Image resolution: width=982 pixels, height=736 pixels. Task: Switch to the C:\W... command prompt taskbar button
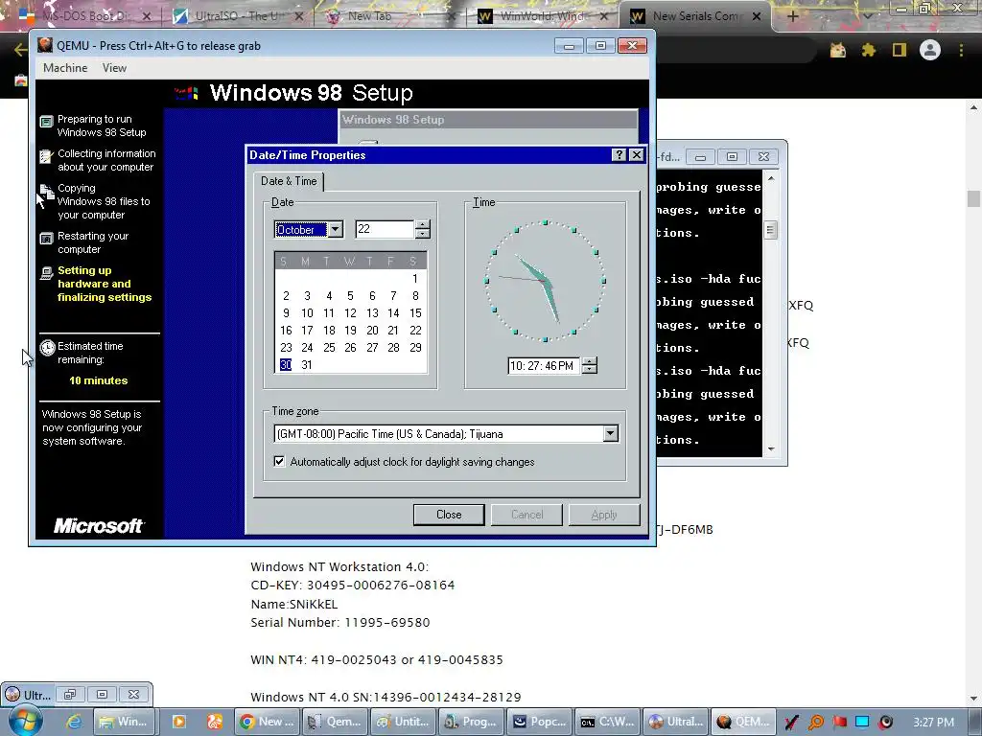coord(607,722)
